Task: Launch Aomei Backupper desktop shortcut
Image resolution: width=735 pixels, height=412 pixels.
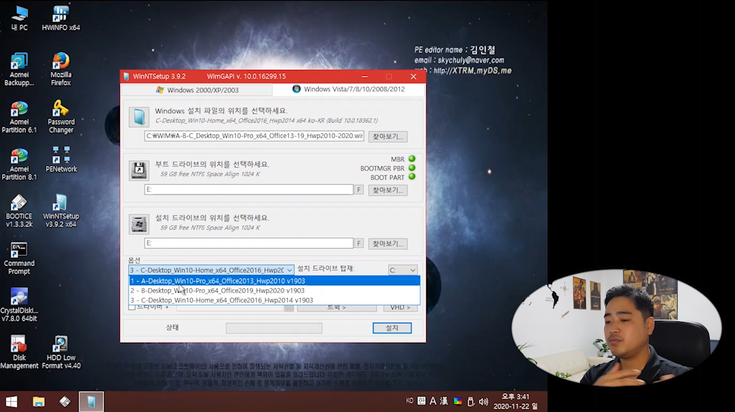Action: pos(19,69)
